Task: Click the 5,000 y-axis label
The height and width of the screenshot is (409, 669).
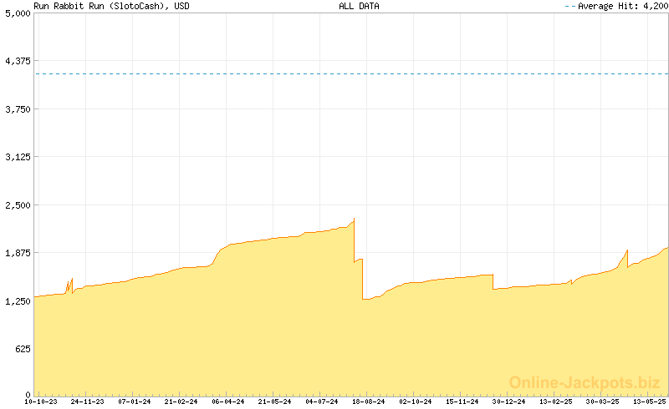Action: (17, 13)
